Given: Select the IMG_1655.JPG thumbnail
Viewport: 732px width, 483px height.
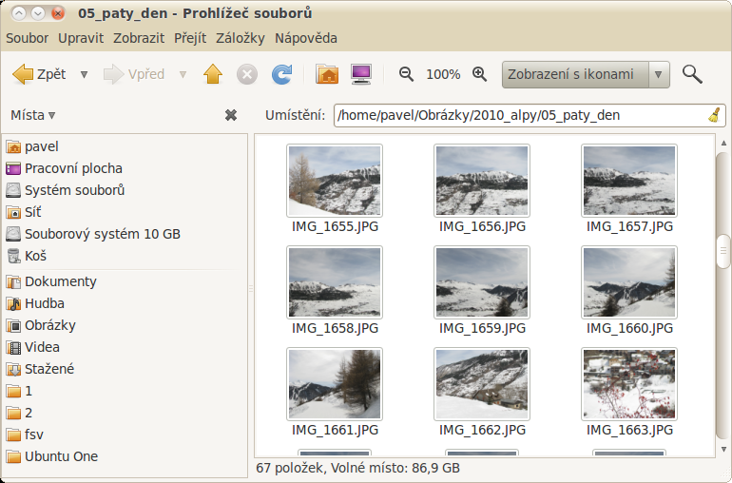Looking at the screenshot, I should 335,181.
